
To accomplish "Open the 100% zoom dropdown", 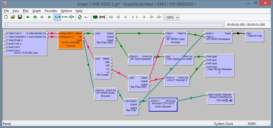I will tap(172, 17).
